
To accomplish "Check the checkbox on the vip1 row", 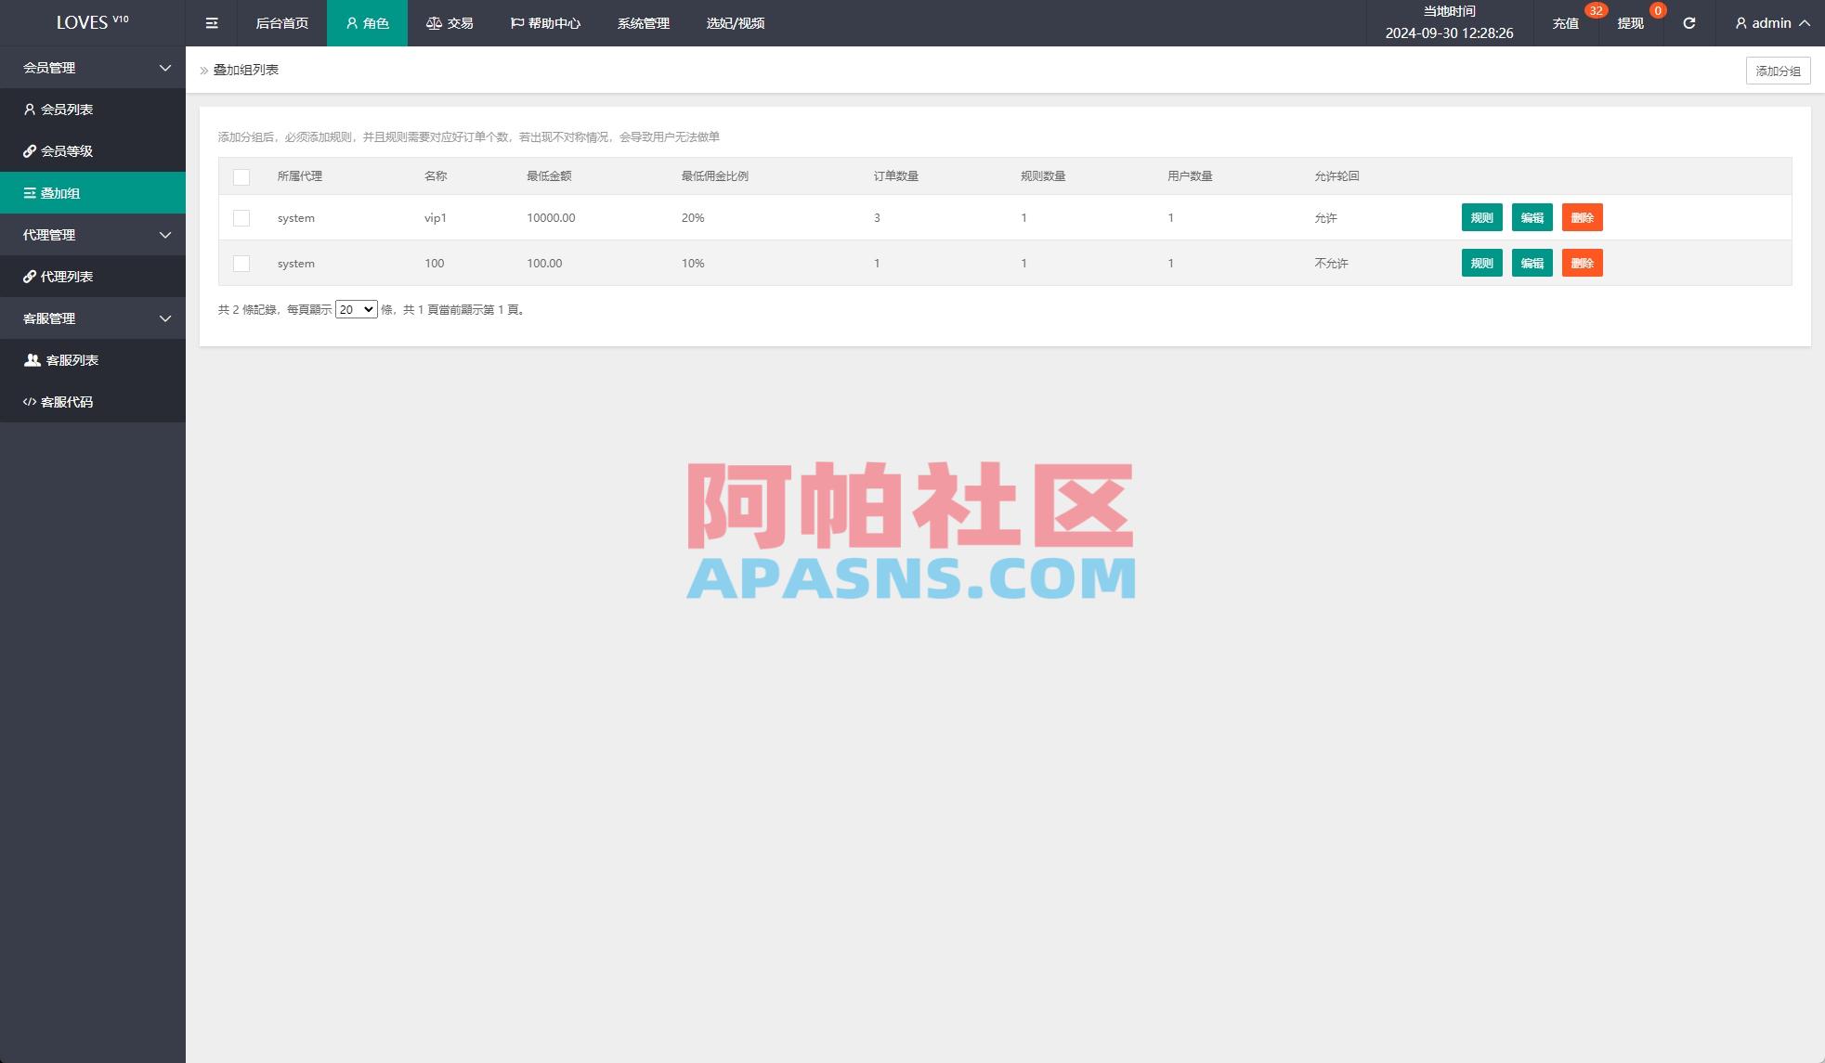I will click(242, 217).
